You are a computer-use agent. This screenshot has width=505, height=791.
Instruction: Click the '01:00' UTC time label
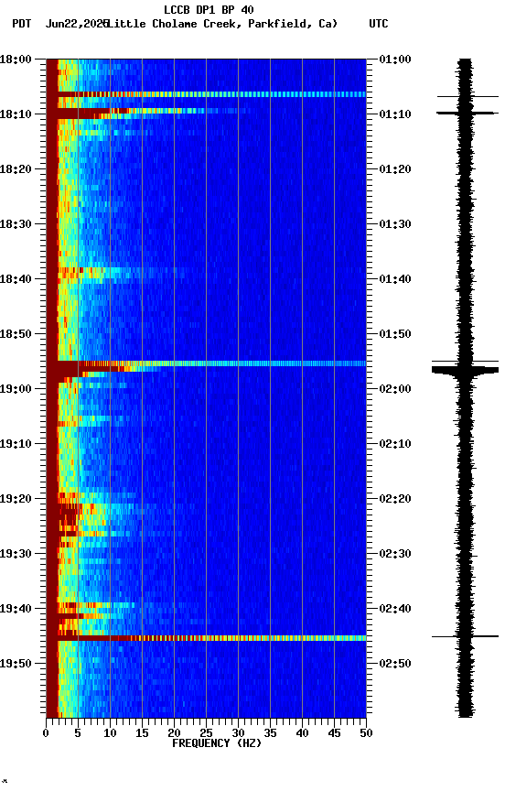(x=395, y=60)
